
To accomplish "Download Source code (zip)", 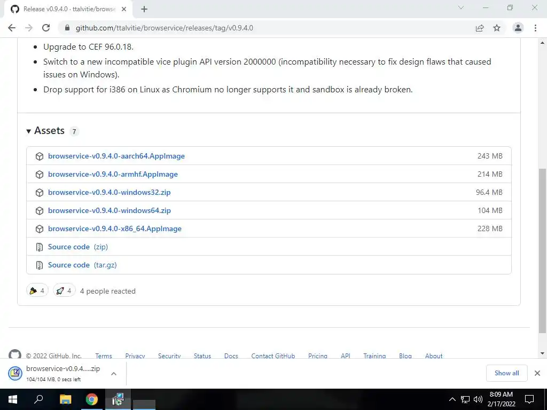I will coord(78,247).
